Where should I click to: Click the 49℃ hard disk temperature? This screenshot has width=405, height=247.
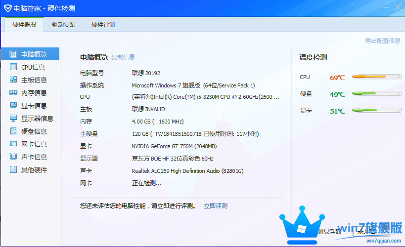click(337, 94)
